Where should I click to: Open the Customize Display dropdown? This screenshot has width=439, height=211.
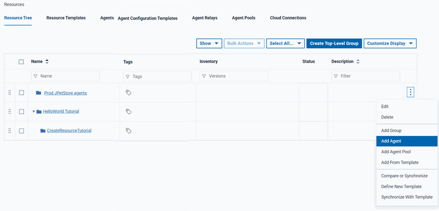tap(389, 43)
